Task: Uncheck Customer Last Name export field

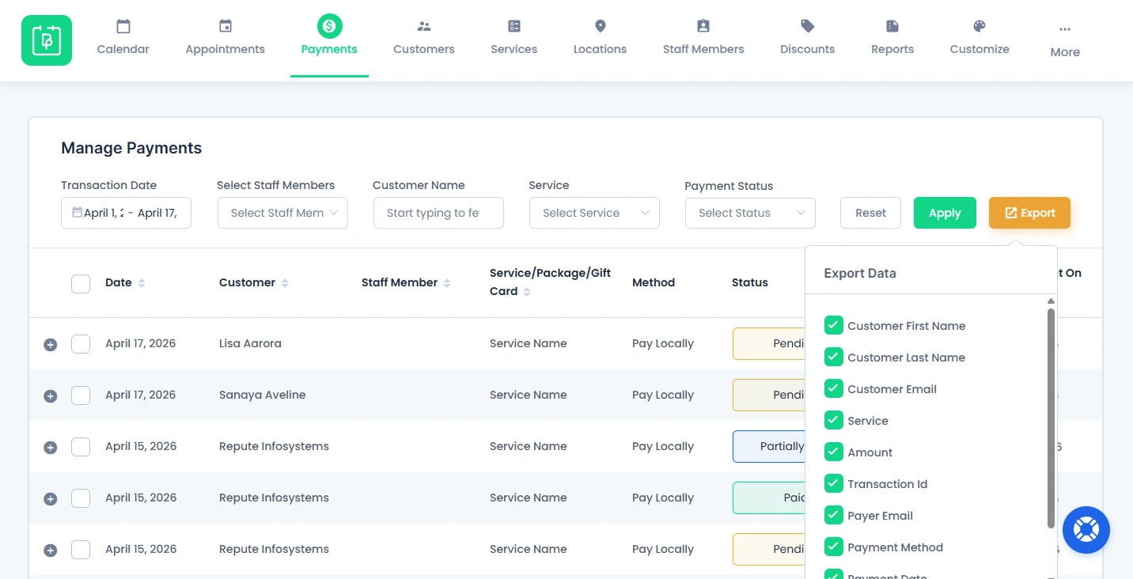Action: (x=833, y=357)
